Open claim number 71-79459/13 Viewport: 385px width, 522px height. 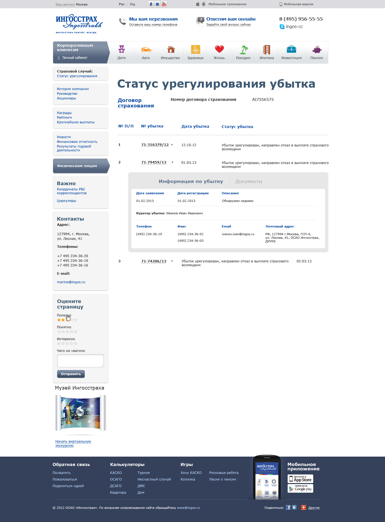tap(154, 162)
